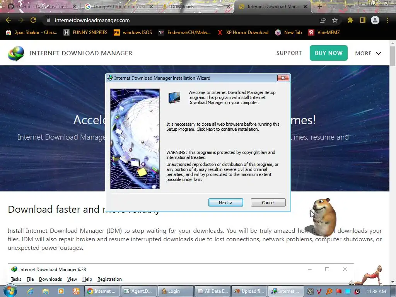Open Registration menu in IDM 6.38 screenshot
Screen dimensions: 396x297
click(109, 279)
